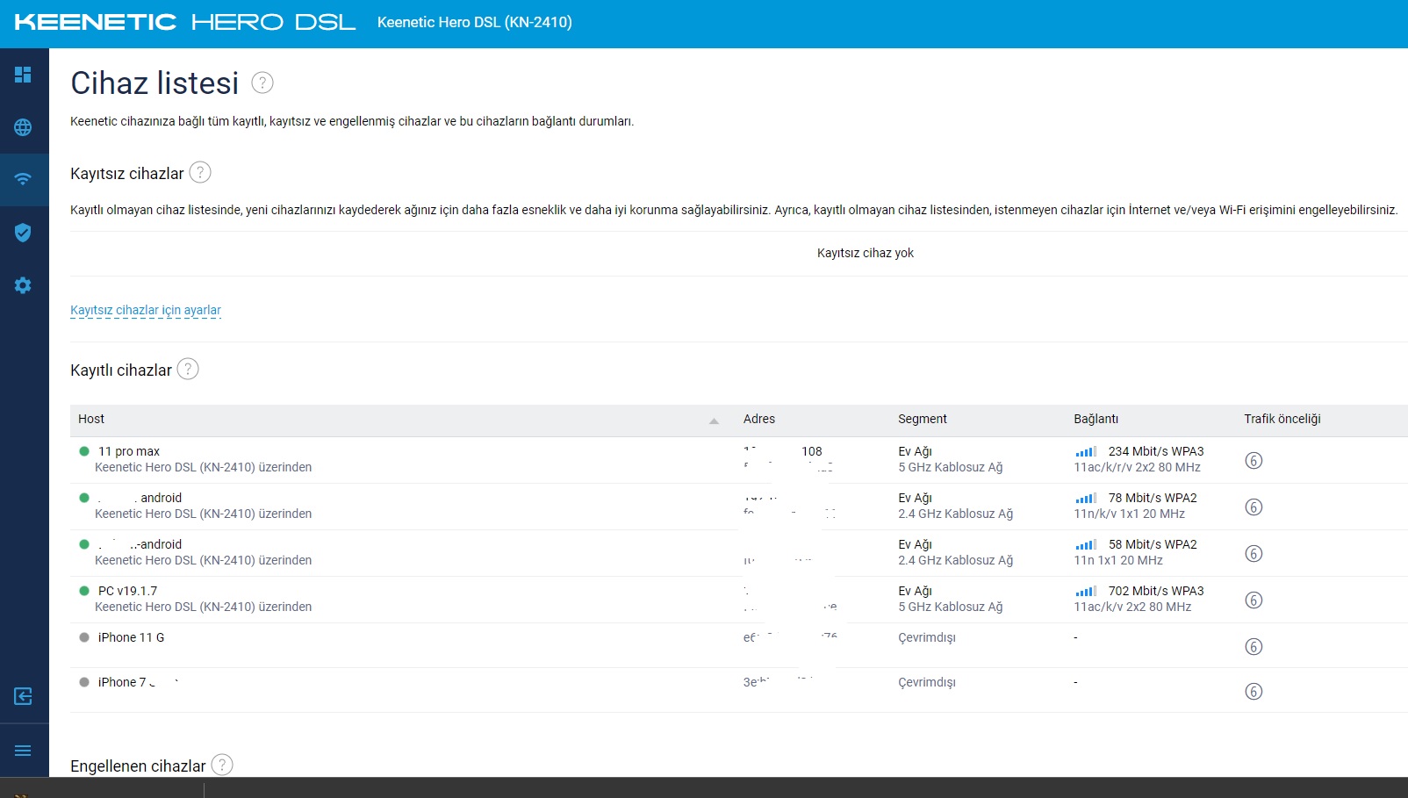Show help for Kayıtlı cihazlar
Viewport: 1408px width, 798px height.
tap(188, 370)
